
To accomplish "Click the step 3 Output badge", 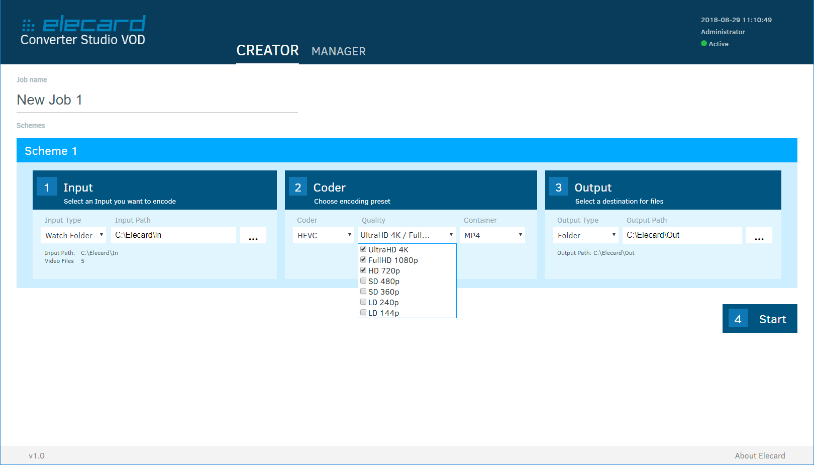I will (x=558, y=186).
